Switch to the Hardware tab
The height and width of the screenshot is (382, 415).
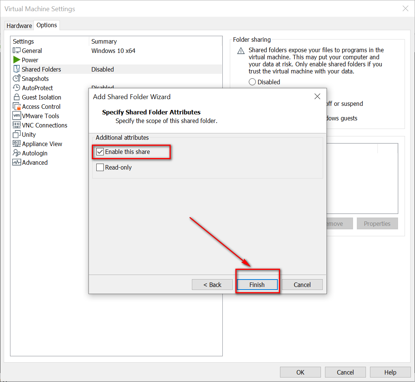coord(19,26)
